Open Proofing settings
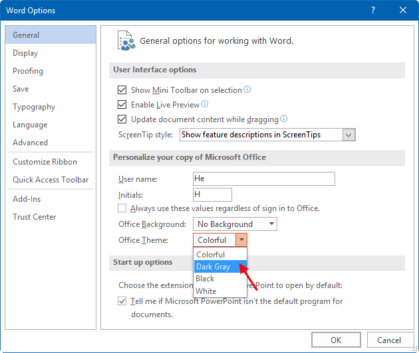Viewport: 419px width, 353px height. pos(51,70)
